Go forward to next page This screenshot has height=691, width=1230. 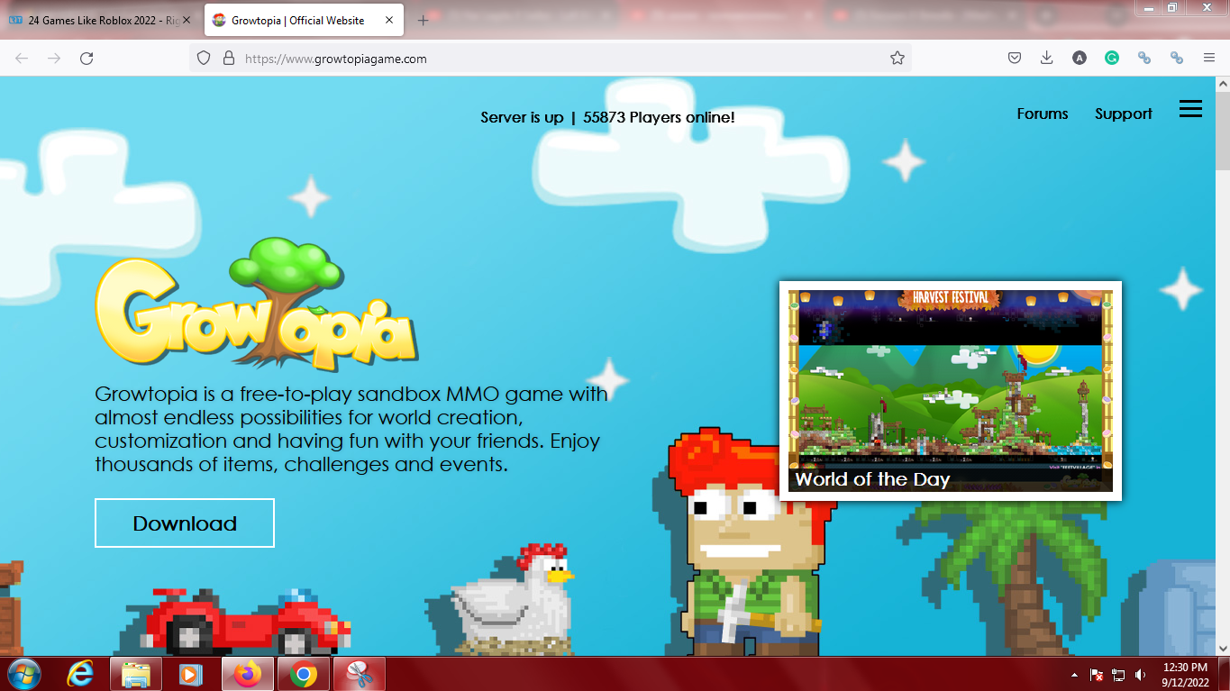coord(54,58)
